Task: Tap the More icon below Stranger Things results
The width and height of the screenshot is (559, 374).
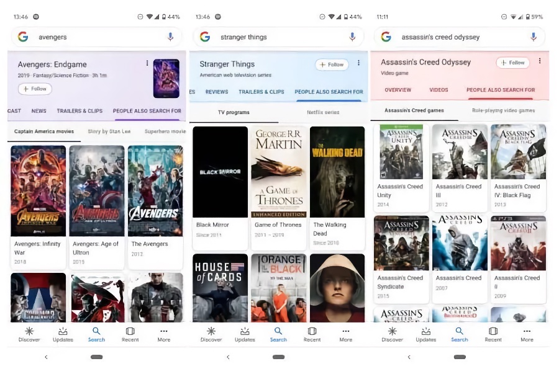Action: pos(346,334)
